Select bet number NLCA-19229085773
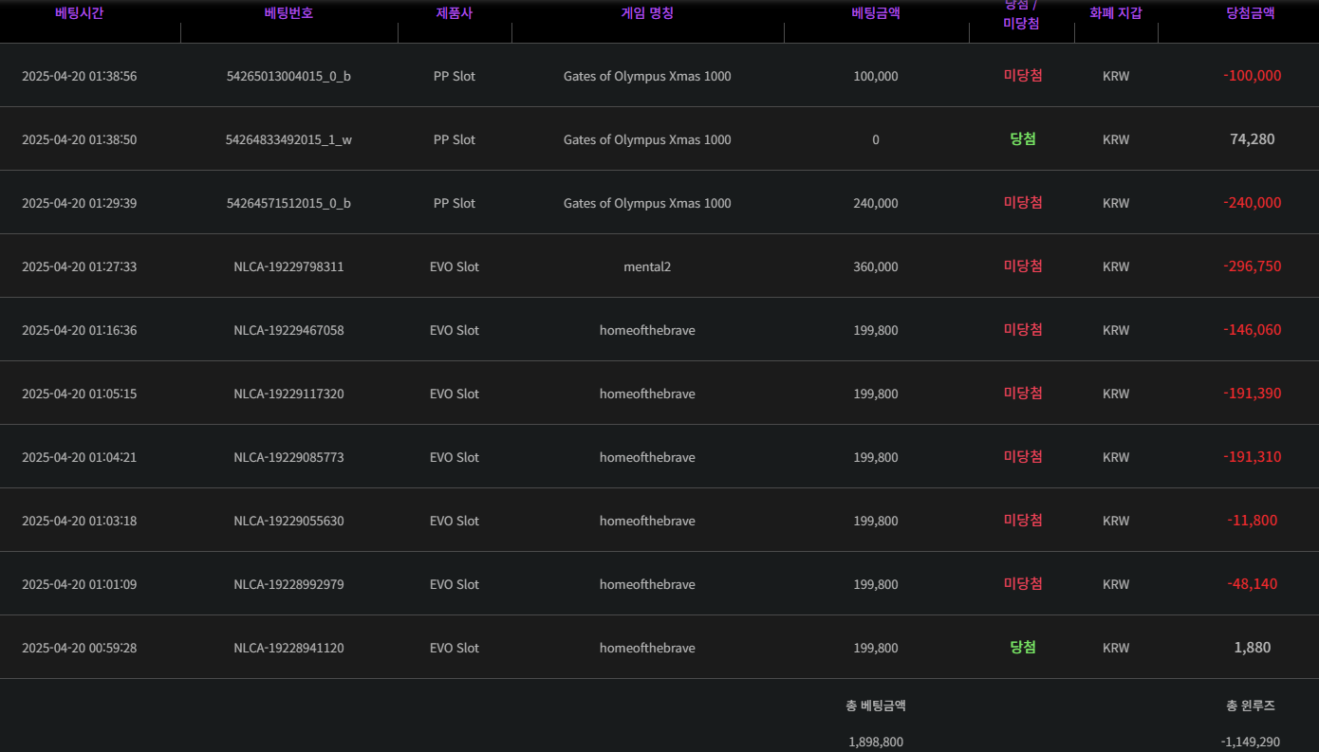The width and height of the screenshot is (1319, 752). (288, 457)
